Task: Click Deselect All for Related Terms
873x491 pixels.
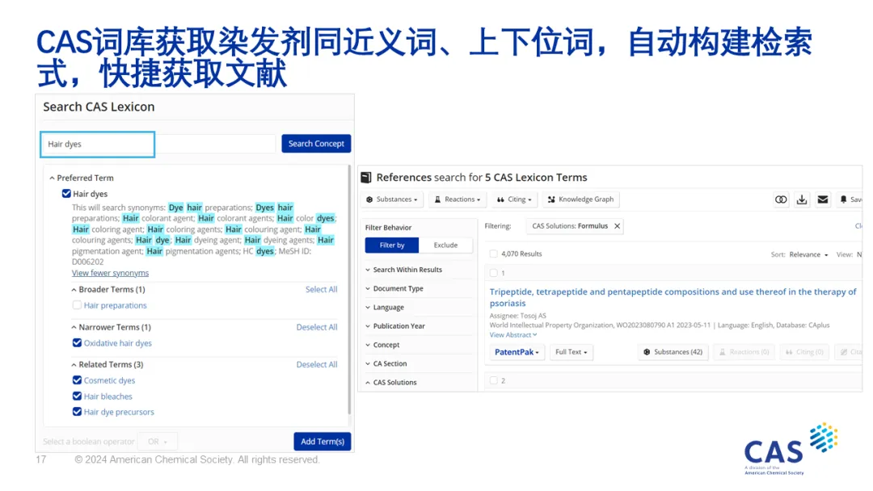Action: pyautogui.click(x=317, y=365)
